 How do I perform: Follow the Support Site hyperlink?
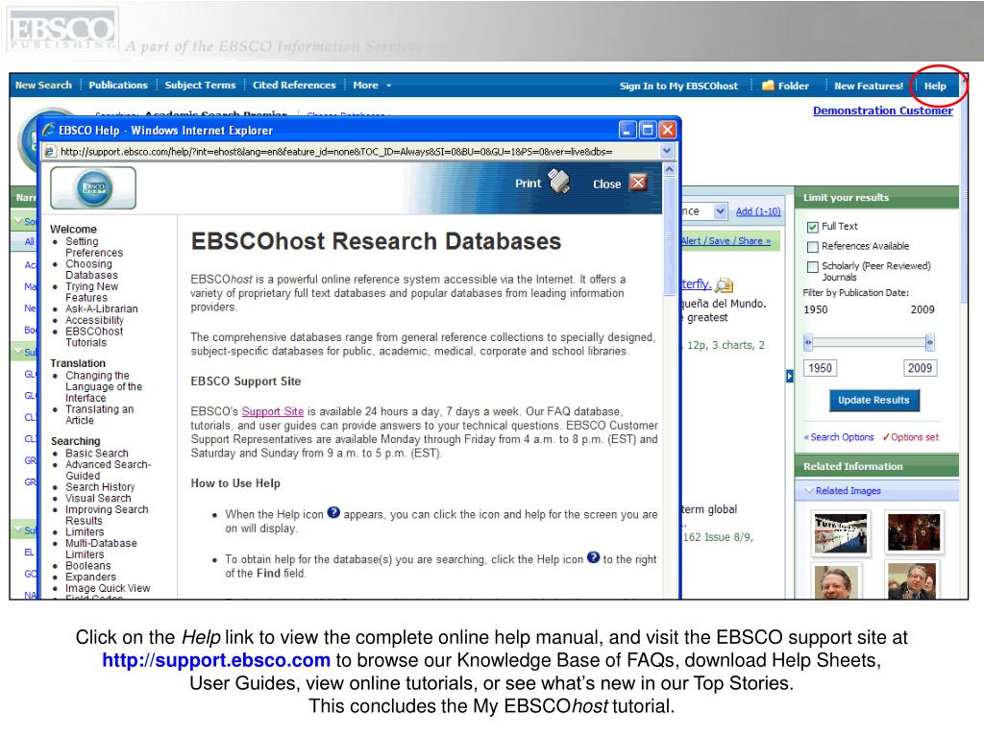click(272, 411)
